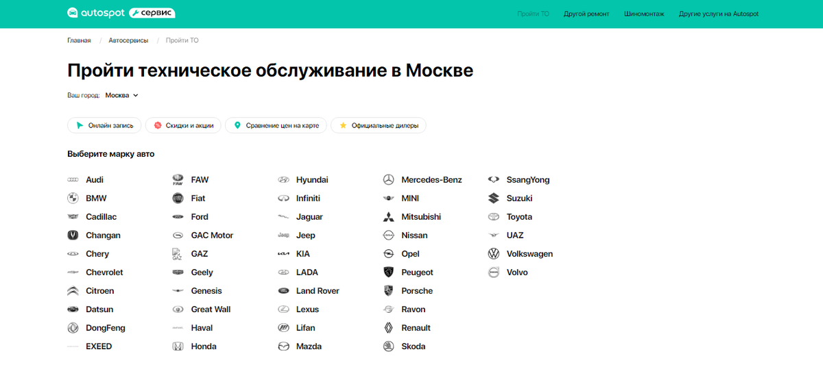Screen dimensions: 823x369
Task: Click the Lexus logo icon
Action: coord(283,309)
